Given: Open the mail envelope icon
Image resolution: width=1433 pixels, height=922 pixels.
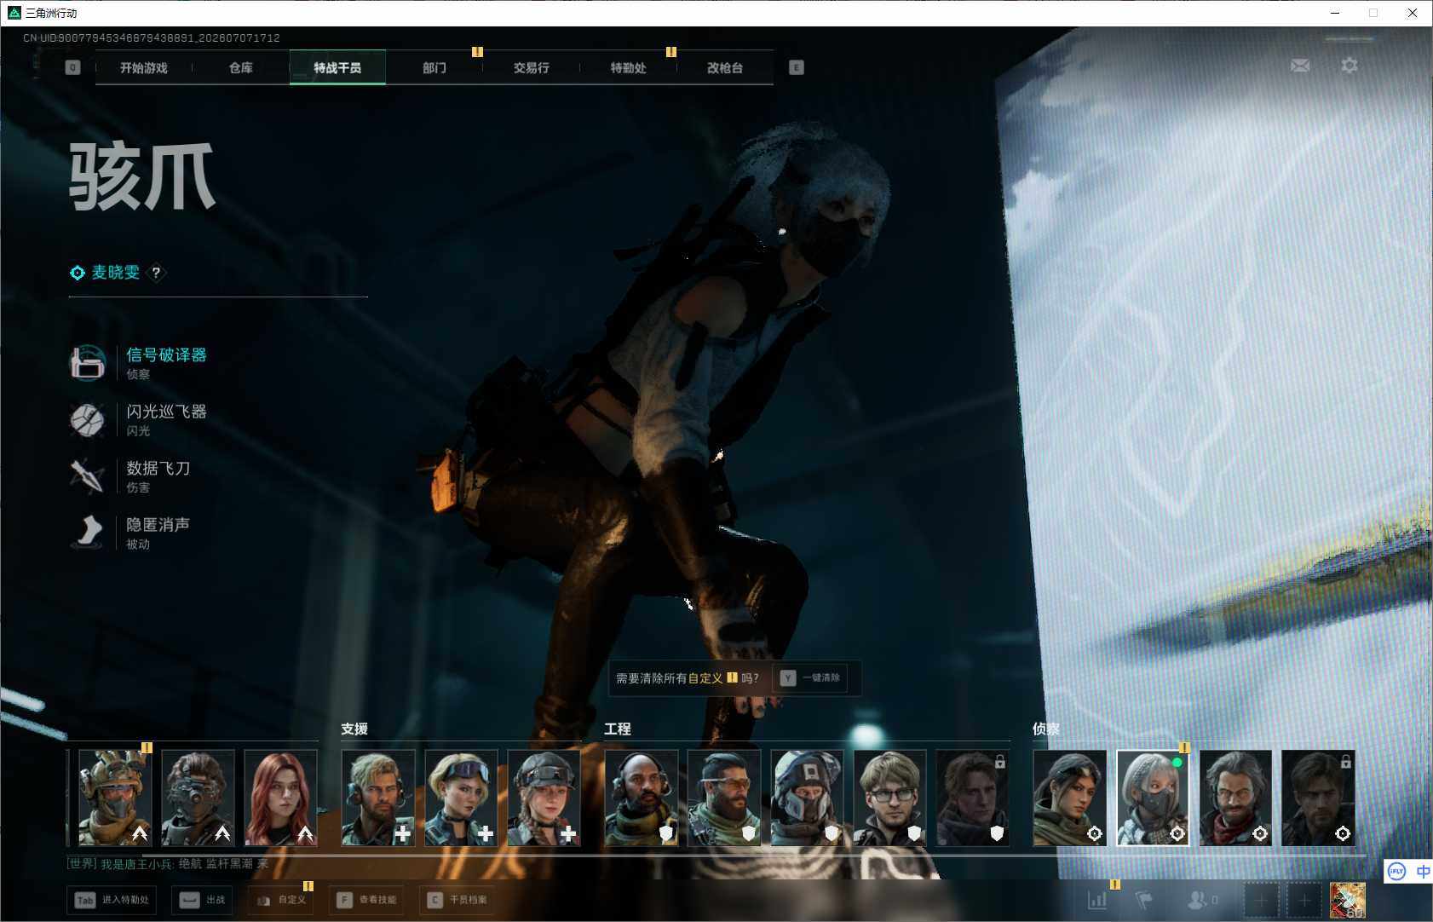Looking at the screenshot, I should coord(1300,66).
